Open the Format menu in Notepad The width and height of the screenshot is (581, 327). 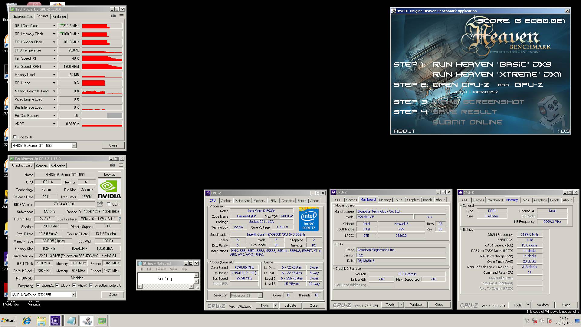(x=161, y=269)
